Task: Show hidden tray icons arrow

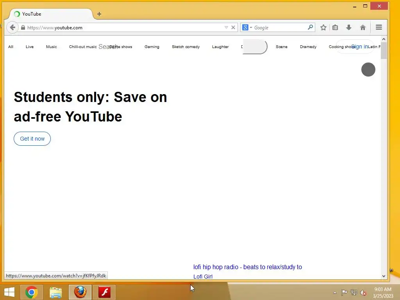Action: pyautogui.click(x=335, y=293)
